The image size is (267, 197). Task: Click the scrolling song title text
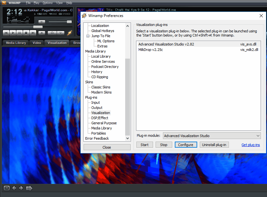coord(48,10)
